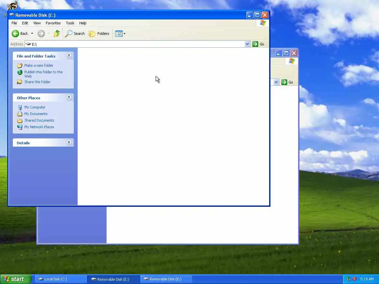Screen dimensions: 379x284
Task: Maximize the front Removable Disk window
Action: tap(257, 15)
